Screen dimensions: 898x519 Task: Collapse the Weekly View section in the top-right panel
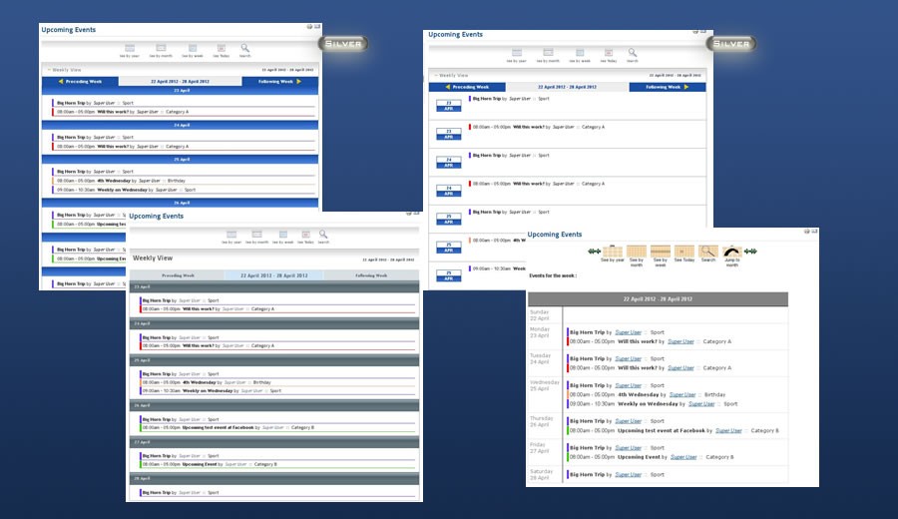pos(435,75)
